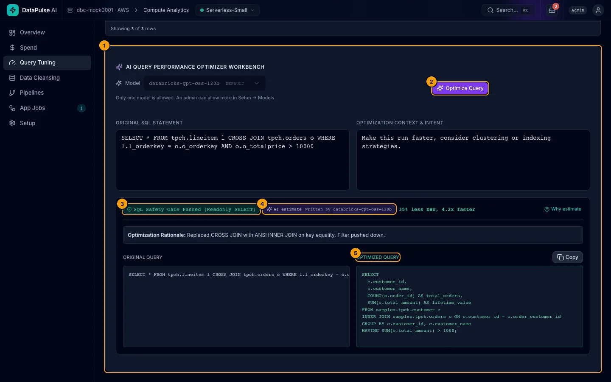The width and height of the screenshot is (611, 382).
Task: Click the Showing 3 of 3 rows text
Action: 133,28
